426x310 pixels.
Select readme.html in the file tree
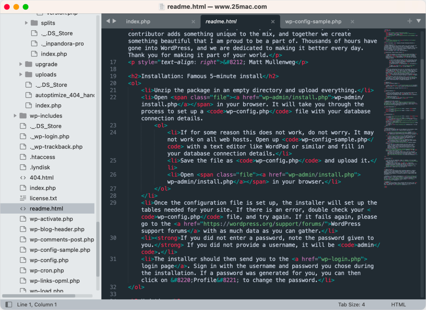click(46, 209)
